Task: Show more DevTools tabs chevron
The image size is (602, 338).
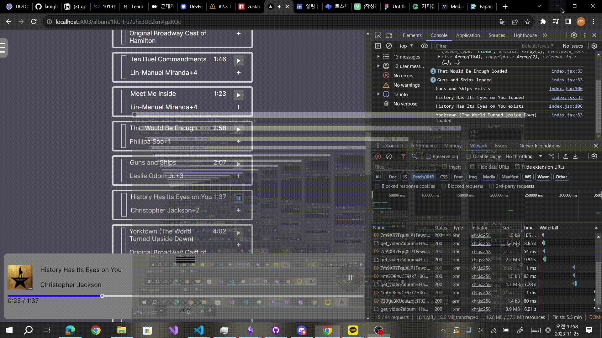Action: coord(545,35)
